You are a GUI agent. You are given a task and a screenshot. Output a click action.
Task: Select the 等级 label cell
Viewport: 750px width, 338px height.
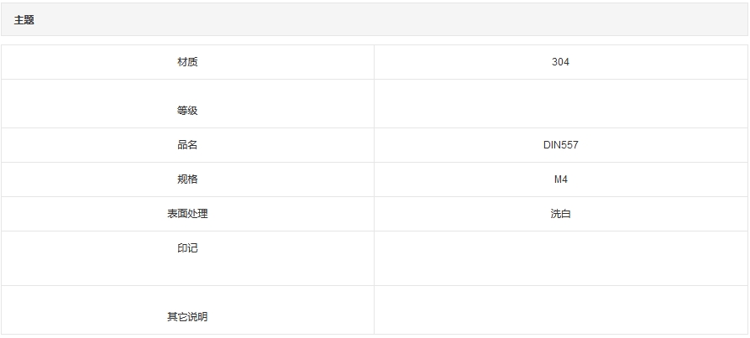(187, 111)
